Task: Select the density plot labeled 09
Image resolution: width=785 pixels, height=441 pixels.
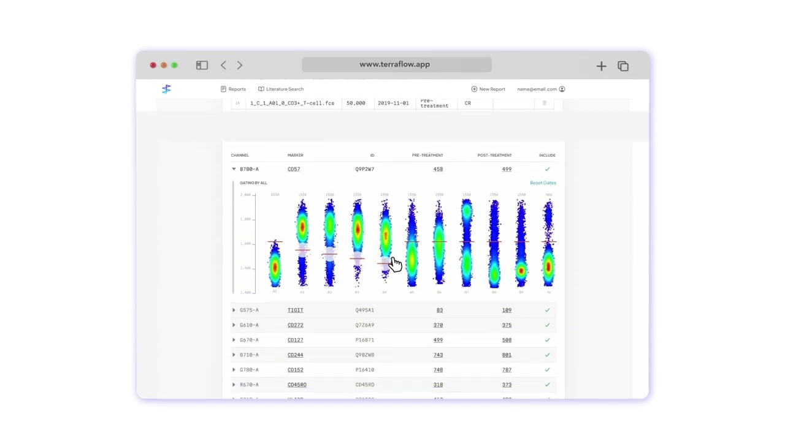Action: (521, 243)
